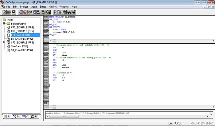Click the declaration pane scroll left arrow

(x=51, y=41)
